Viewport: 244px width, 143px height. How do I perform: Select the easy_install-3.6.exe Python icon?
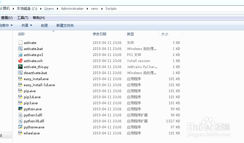tap(20, 85)
